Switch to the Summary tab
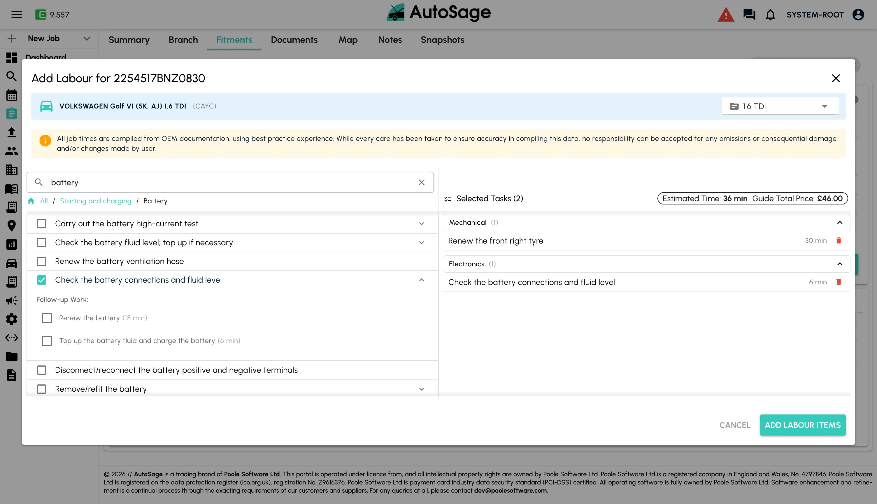This screenshot has height=504, width=877. (x=129, y=40)
